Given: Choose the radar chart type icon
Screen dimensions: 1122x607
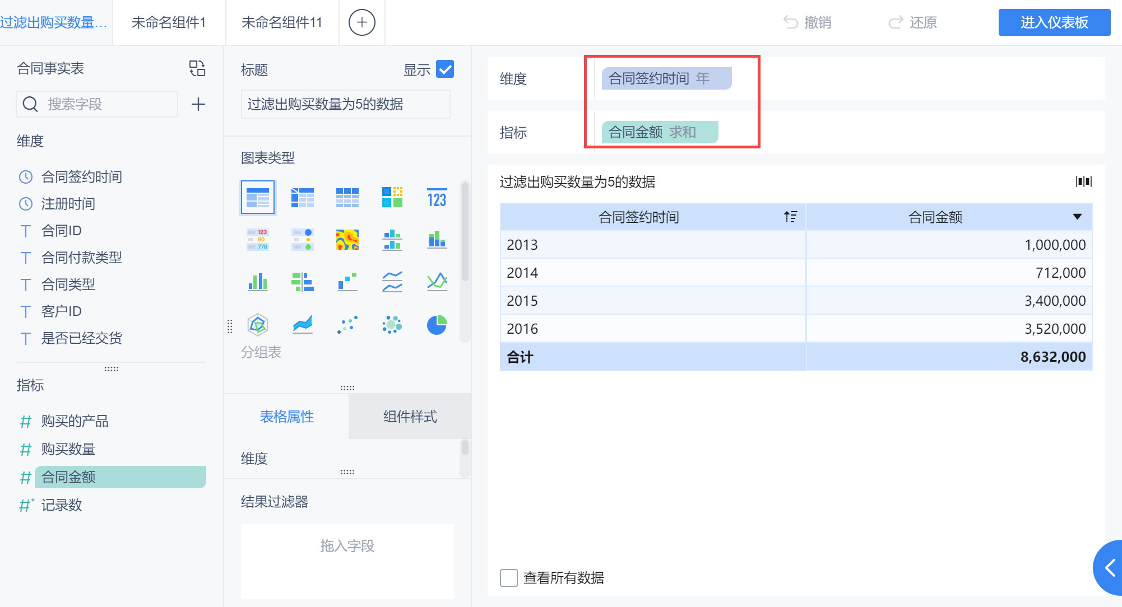Looking at the screenshot, I should [x=258, y=325].
